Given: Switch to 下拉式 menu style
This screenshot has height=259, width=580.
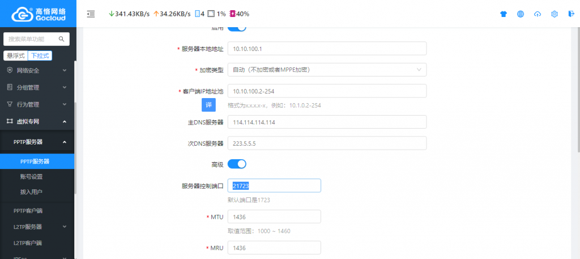Looking at the screenshot, I should click(x=40, y=56).
